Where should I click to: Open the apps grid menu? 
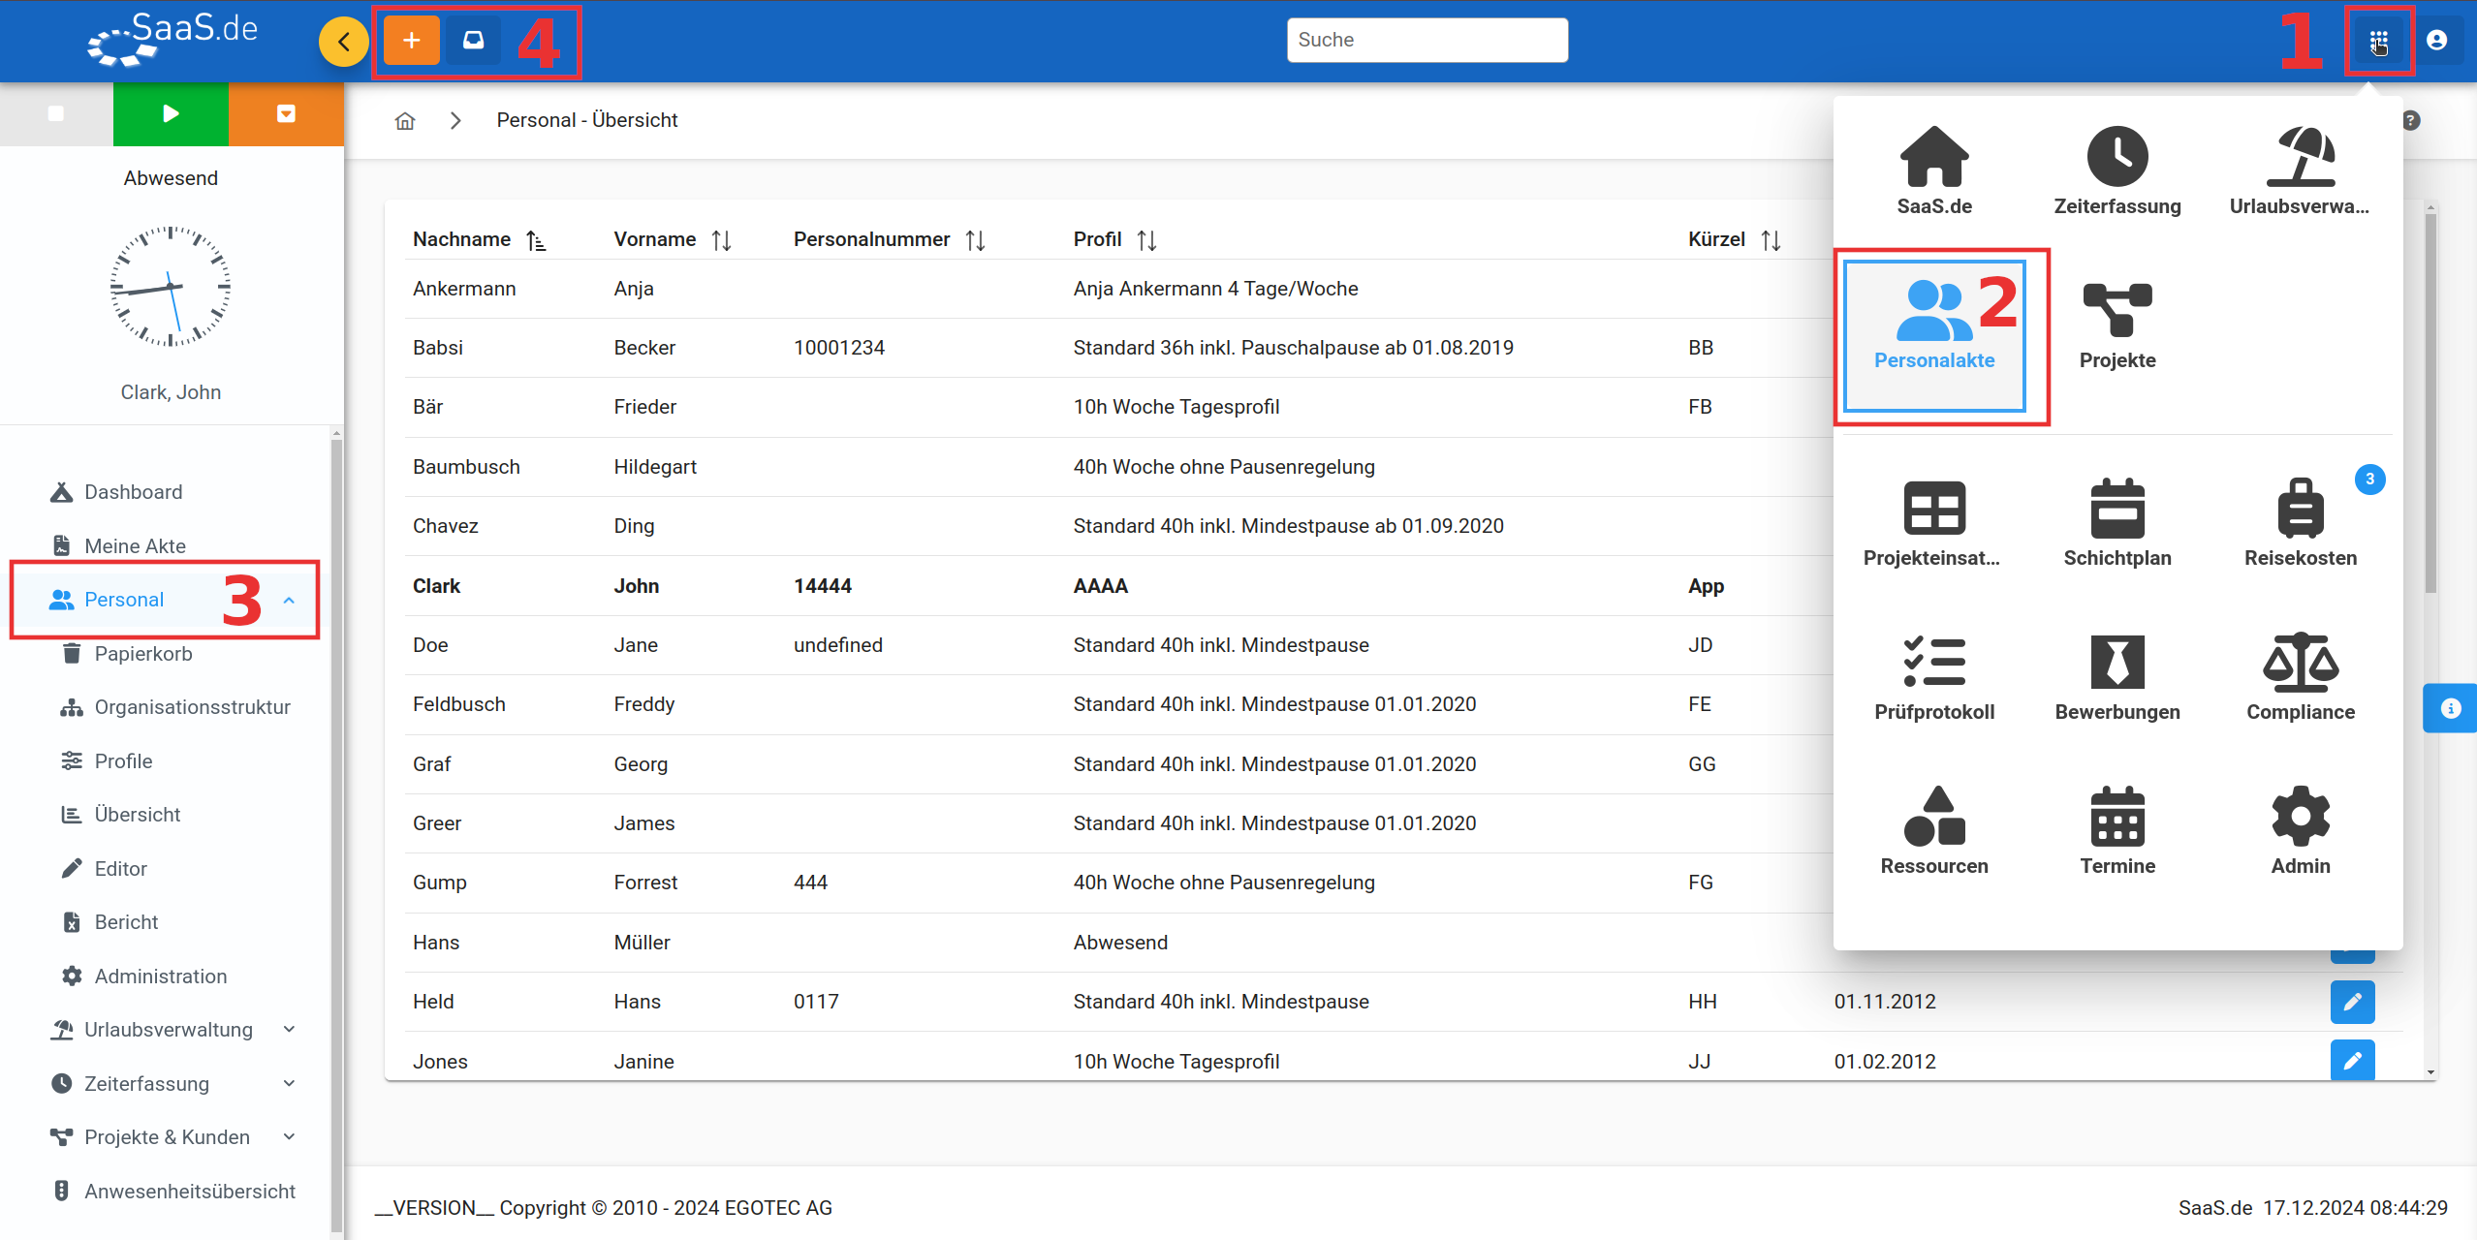[2378, 41]
